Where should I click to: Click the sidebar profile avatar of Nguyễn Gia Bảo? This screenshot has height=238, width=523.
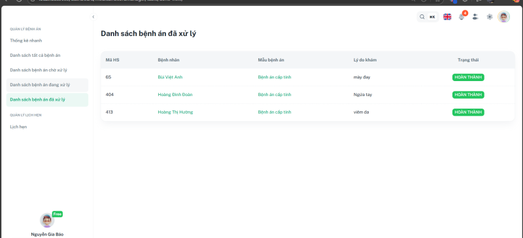coord(47,220)
